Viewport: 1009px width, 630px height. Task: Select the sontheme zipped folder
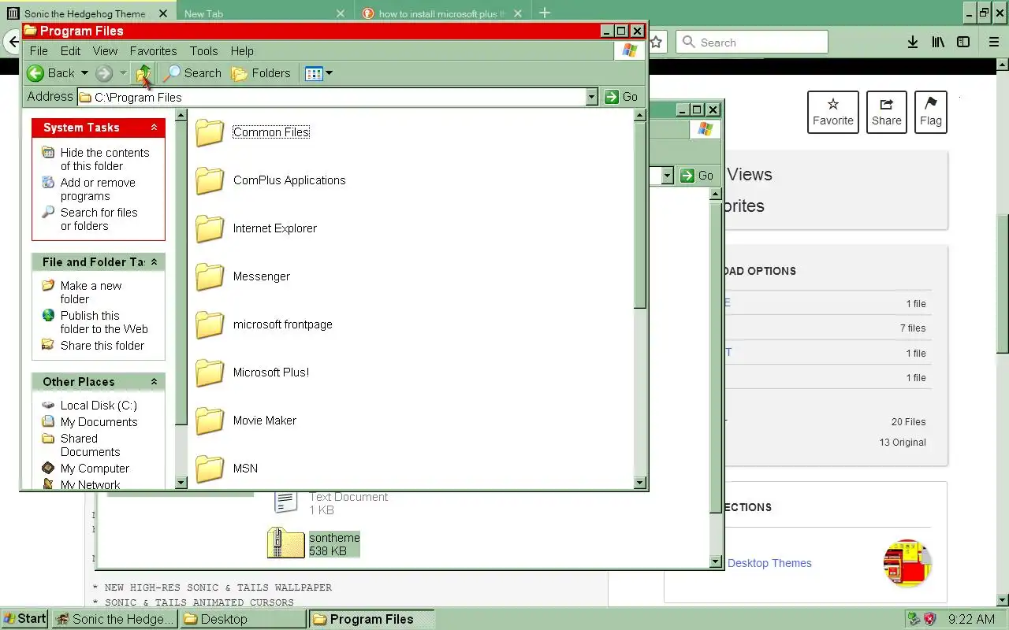pos(314,543)
